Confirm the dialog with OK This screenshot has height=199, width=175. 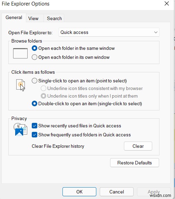(x=79, y=192)
